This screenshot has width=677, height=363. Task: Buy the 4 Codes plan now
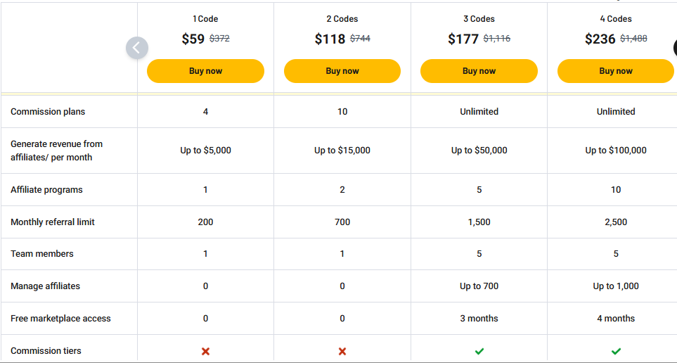pos(616,71)
